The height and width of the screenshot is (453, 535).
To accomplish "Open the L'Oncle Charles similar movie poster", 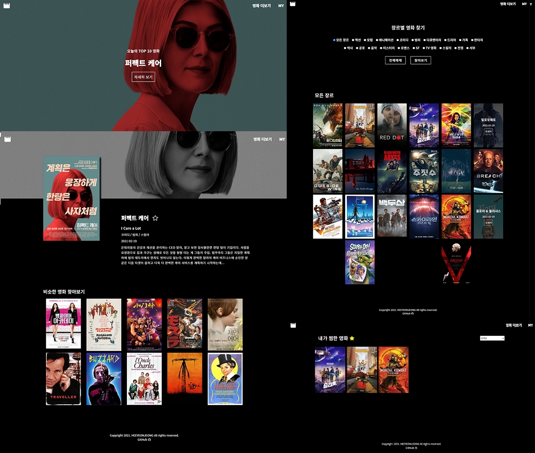I will (144, 379).
